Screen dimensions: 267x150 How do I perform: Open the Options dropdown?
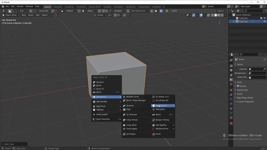[x=222, y=11]
